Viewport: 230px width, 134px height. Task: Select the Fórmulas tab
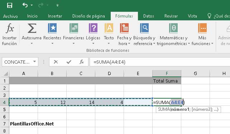click(124, 16)
